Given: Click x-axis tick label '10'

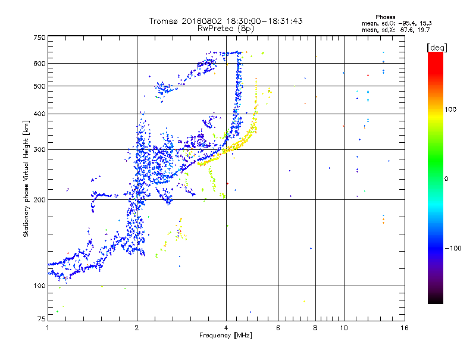Looking at the screenshot, I should pyautogui.click(x=344, y=328).
